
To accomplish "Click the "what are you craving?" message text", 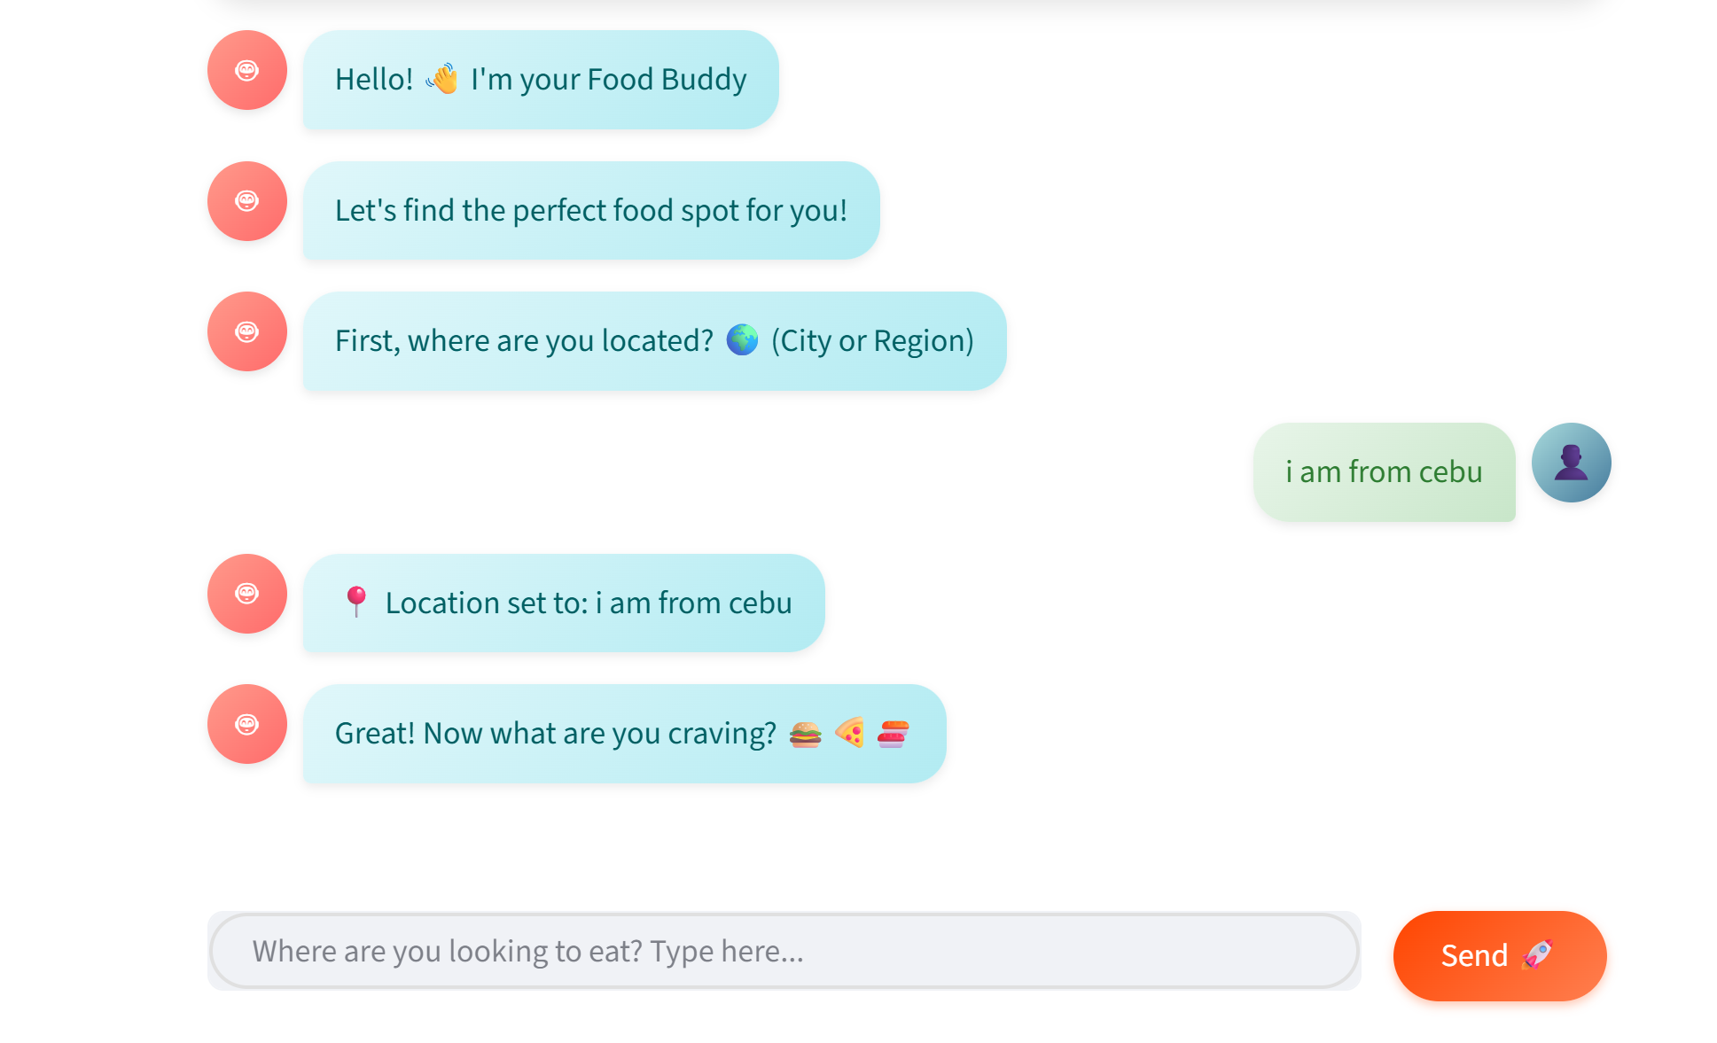I will click(556, 734).
